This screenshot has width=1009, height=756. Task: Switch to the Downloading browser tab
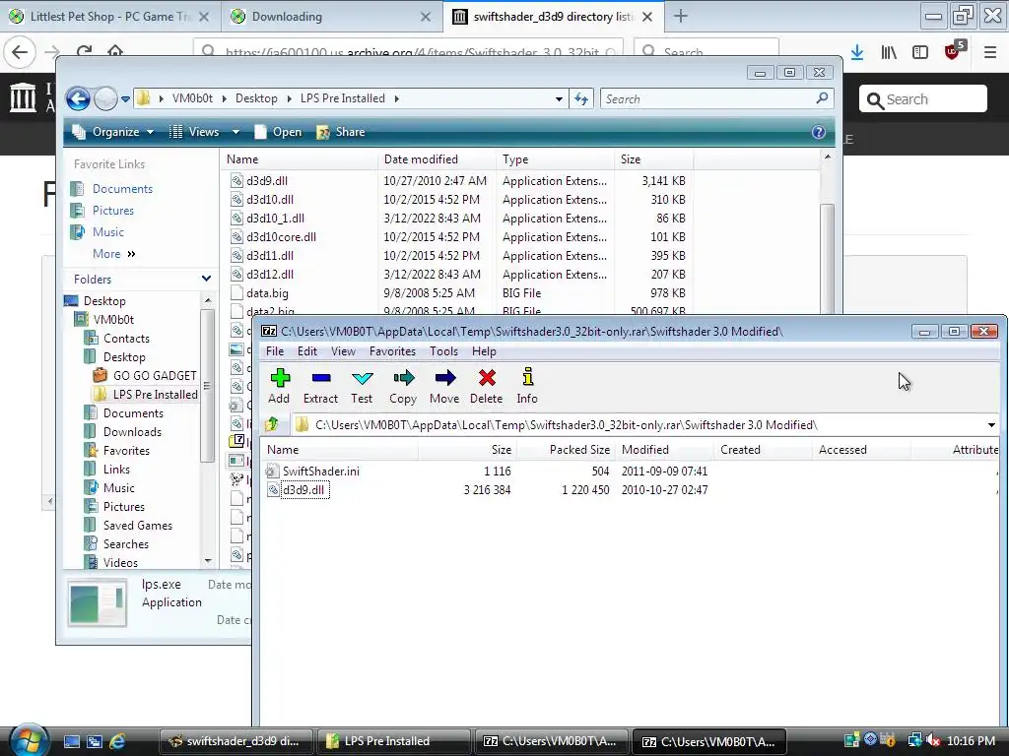(x=332, y=17)
